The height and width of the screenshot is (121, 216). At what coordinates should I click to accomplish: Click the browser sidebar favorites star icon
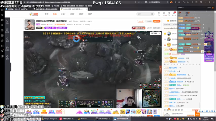point(2,15)
